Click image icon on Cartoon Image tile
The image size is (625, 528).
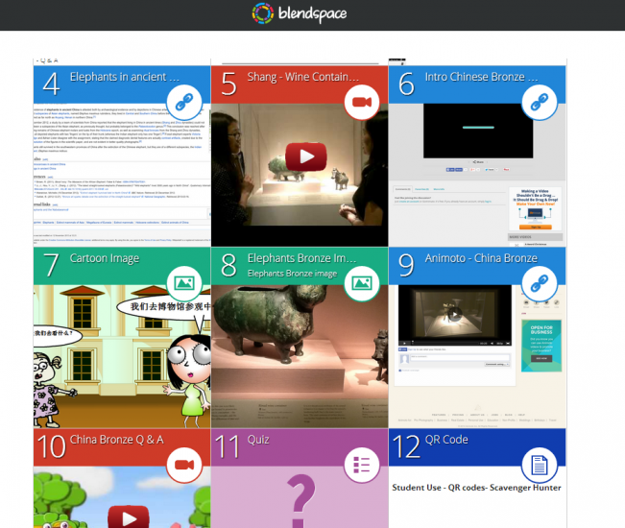[184, 283]
